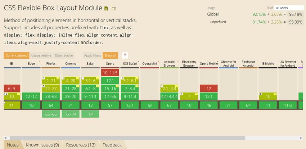Image resolution: width=306 pixels, height=149 pixels.
Task: Click the iOS Safari column header
Action: [130, 64]
